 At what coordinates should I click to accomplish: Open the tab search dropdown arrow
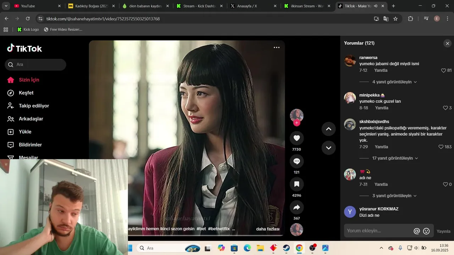point(6,6)
